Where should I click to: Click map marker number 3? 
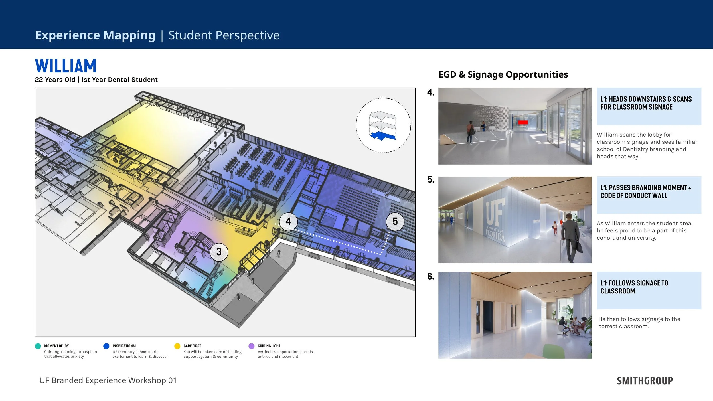coord(219,252)
